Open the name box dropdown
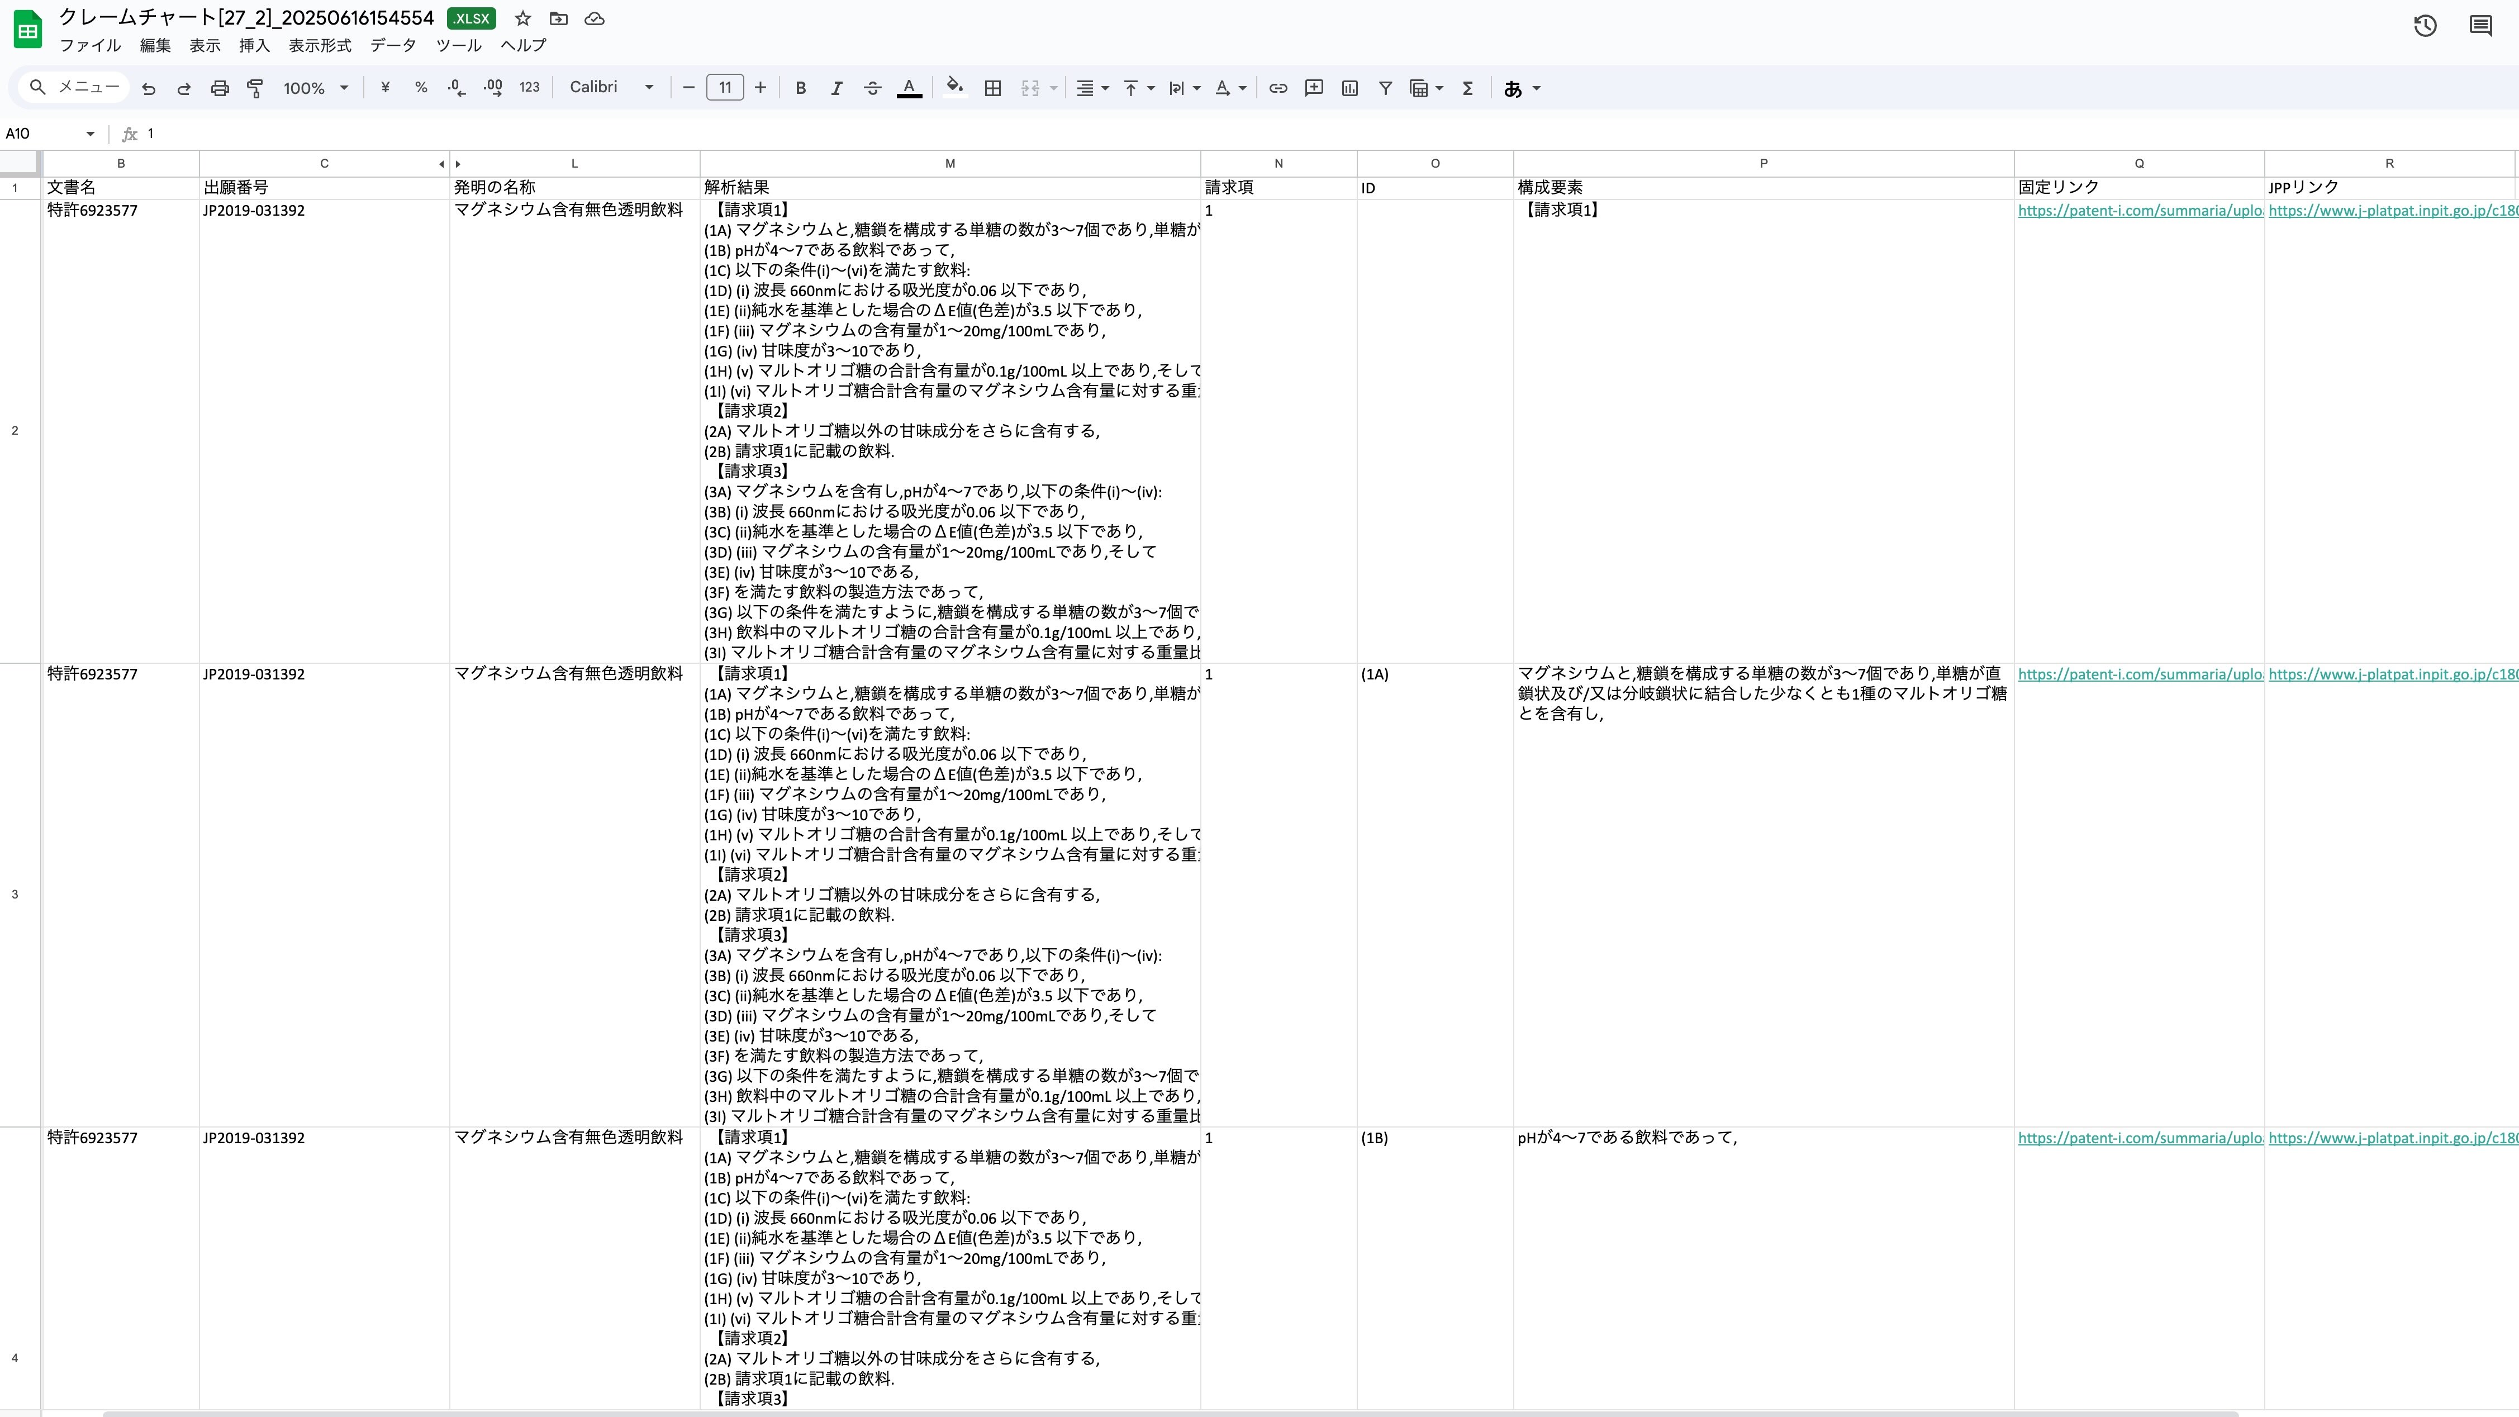2519x1417 pixels. [x=90, y=134]
